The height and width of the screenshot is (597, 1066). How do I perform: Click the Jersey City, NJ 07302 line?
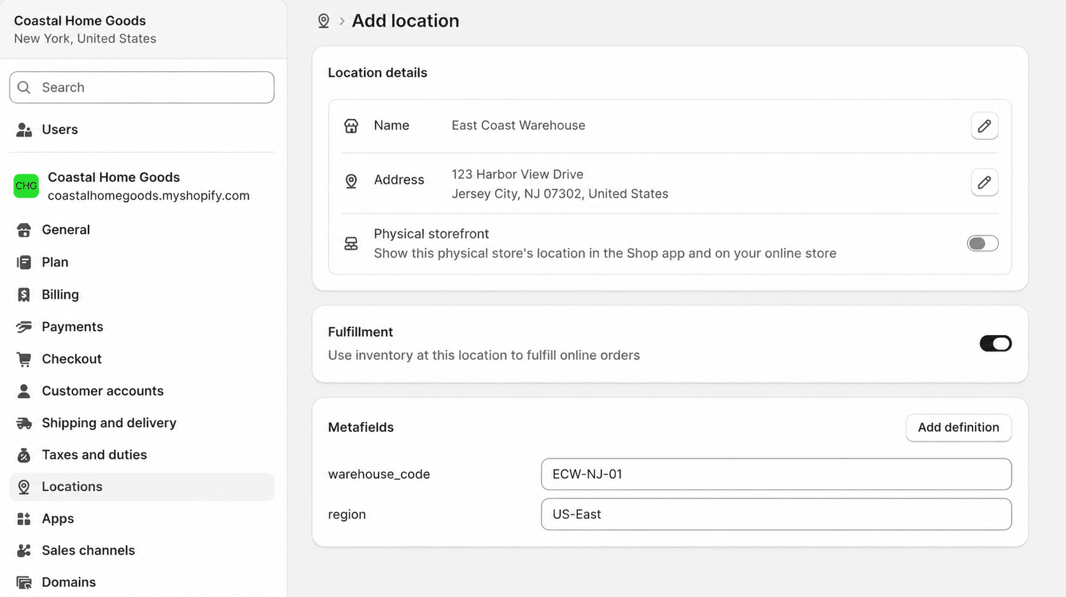(560, 194)
